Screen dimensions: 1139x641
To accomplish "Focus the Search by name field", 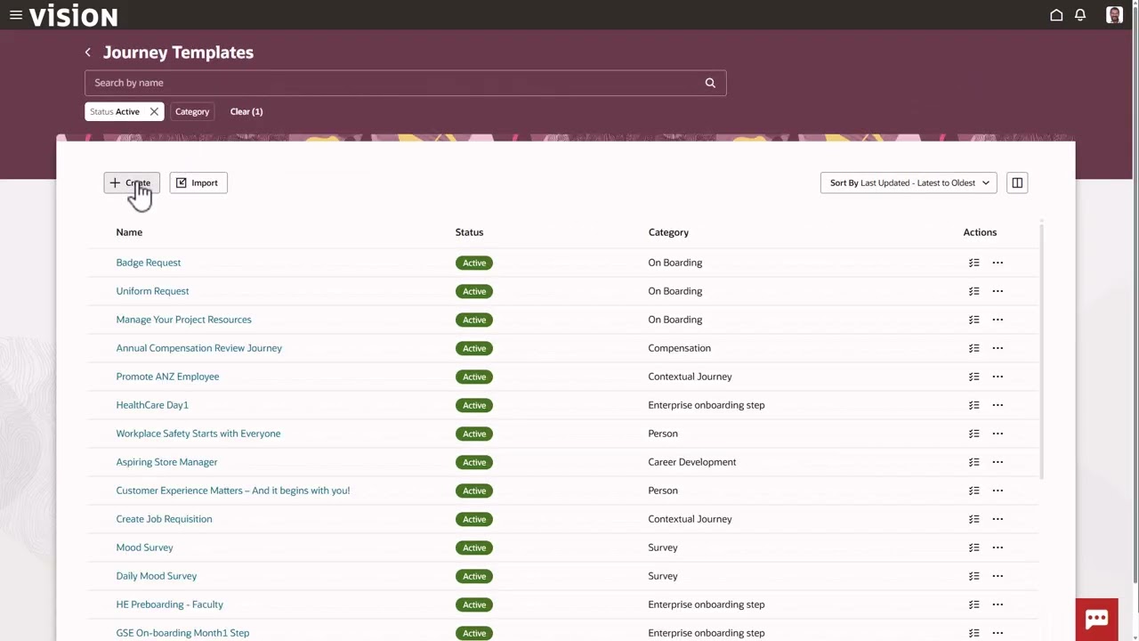I will click(x=406, y=83).
